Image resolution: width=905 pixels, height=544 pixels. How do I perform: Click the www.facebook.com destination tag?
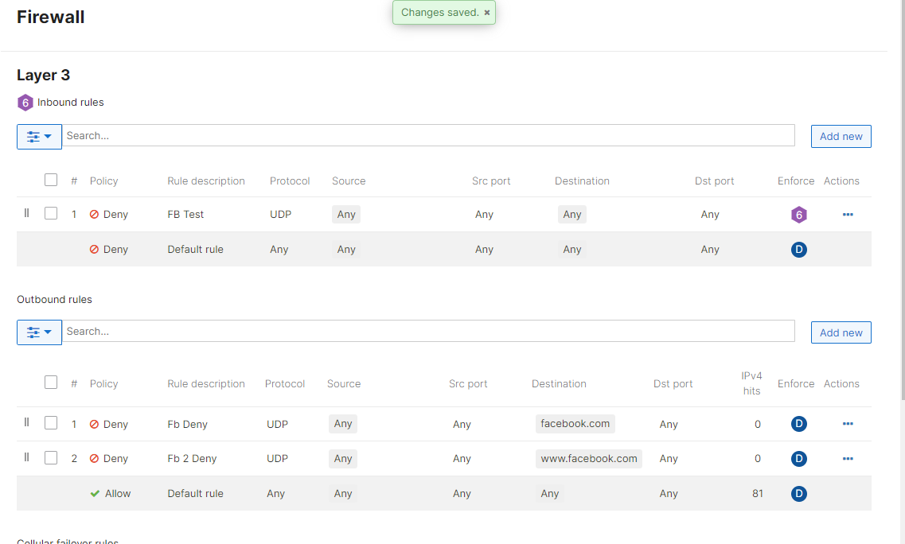point(588,459)
